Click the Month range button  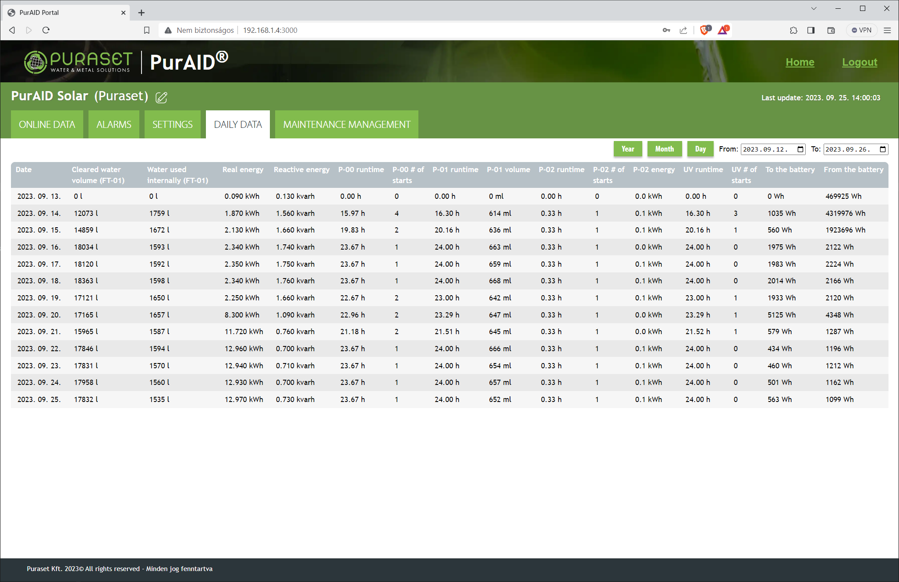664,149
